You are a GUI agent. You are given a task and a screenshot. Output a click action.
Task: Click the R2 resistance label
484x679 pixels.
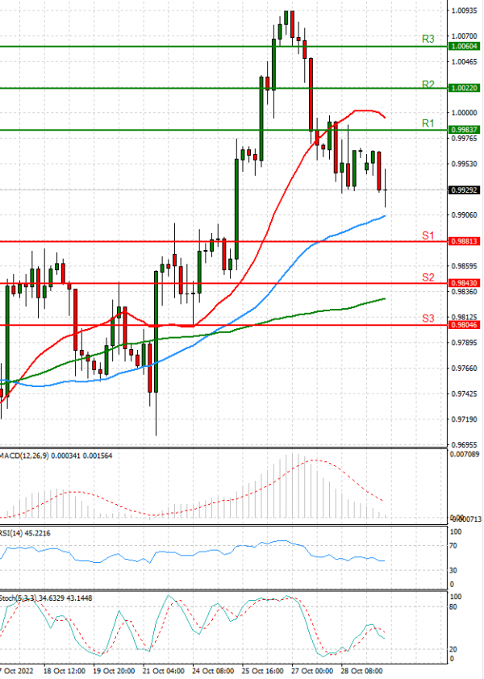tap(428, 84)
